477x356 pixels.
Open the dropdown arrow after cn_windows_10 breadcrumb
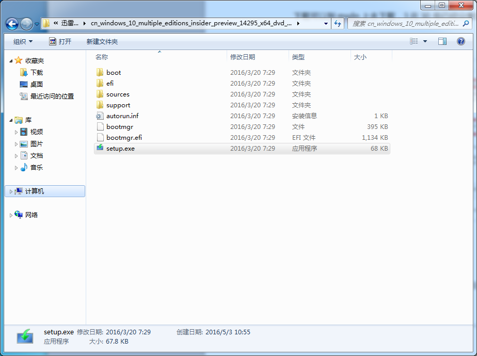pyautogui.click(x=298, y=23)
